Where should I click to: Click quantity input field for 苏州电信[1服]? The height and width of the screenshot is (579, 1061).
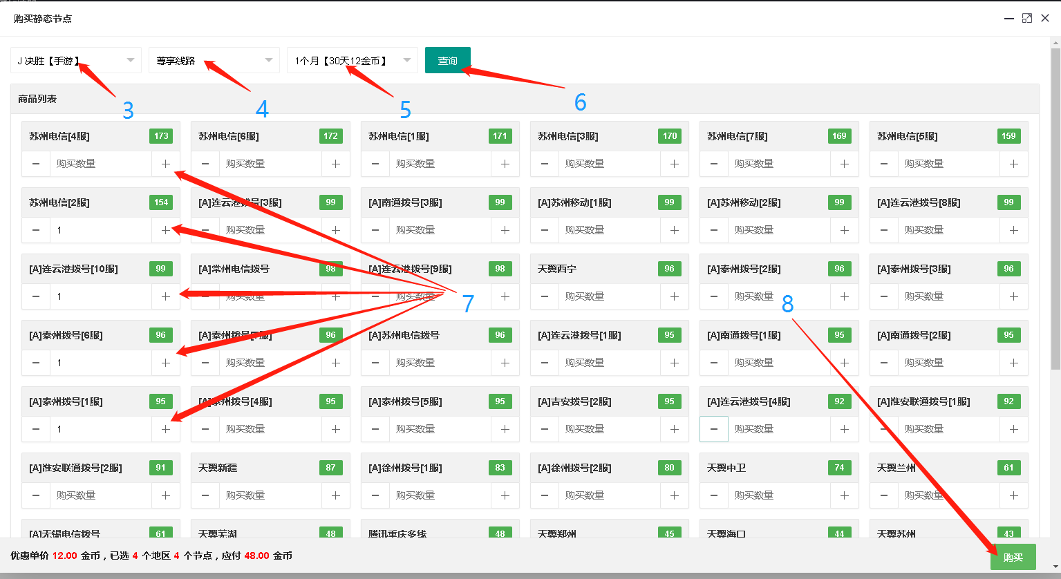point(440,164)
